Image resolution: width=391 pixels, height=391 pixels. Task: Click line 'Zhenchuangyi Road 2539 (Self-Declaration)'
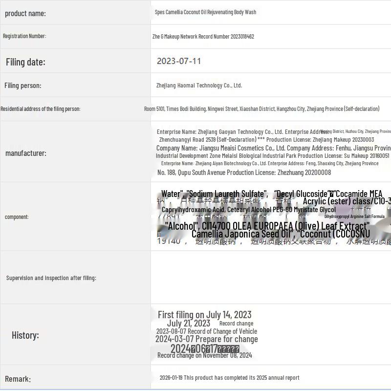pos(266,140)
